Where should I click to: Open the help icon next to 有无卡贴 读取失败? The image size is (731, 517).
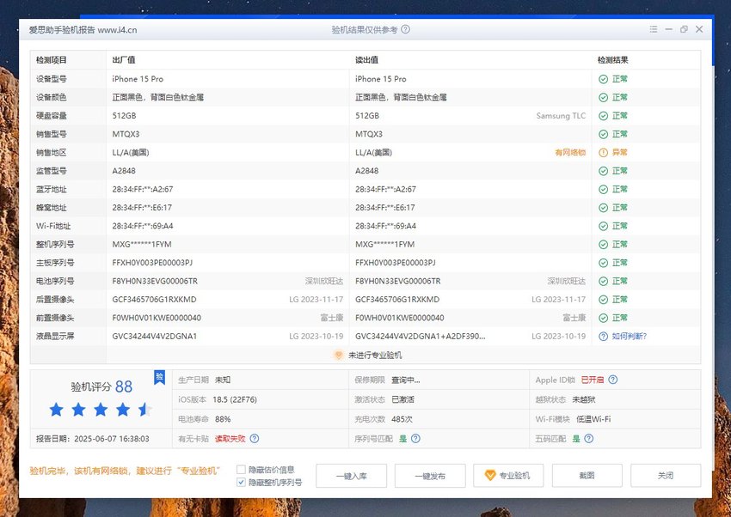254,438
